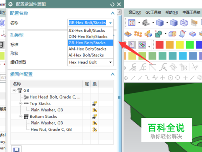Choose AM-Hex Bolt/Stacks from dropdown list
Image resolution: width=202 pixels, height=152 pixels.
[90, 49]
